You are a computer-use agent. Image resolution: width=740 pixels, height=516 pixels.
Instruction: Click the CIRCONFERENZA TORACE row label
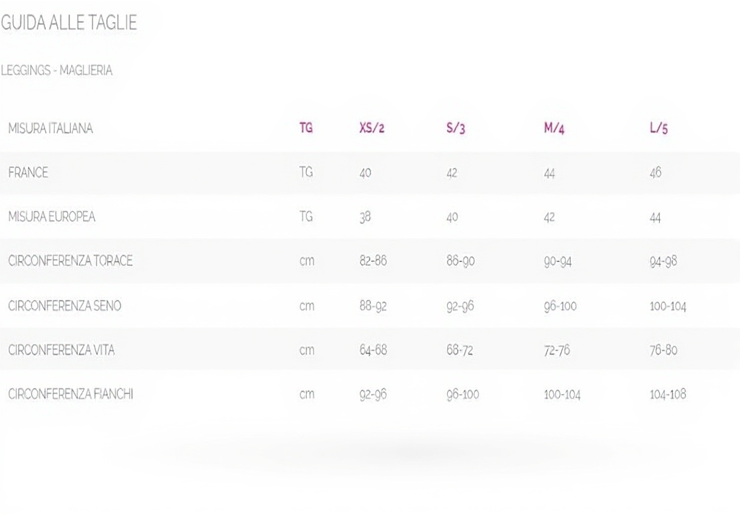(71, 262)
